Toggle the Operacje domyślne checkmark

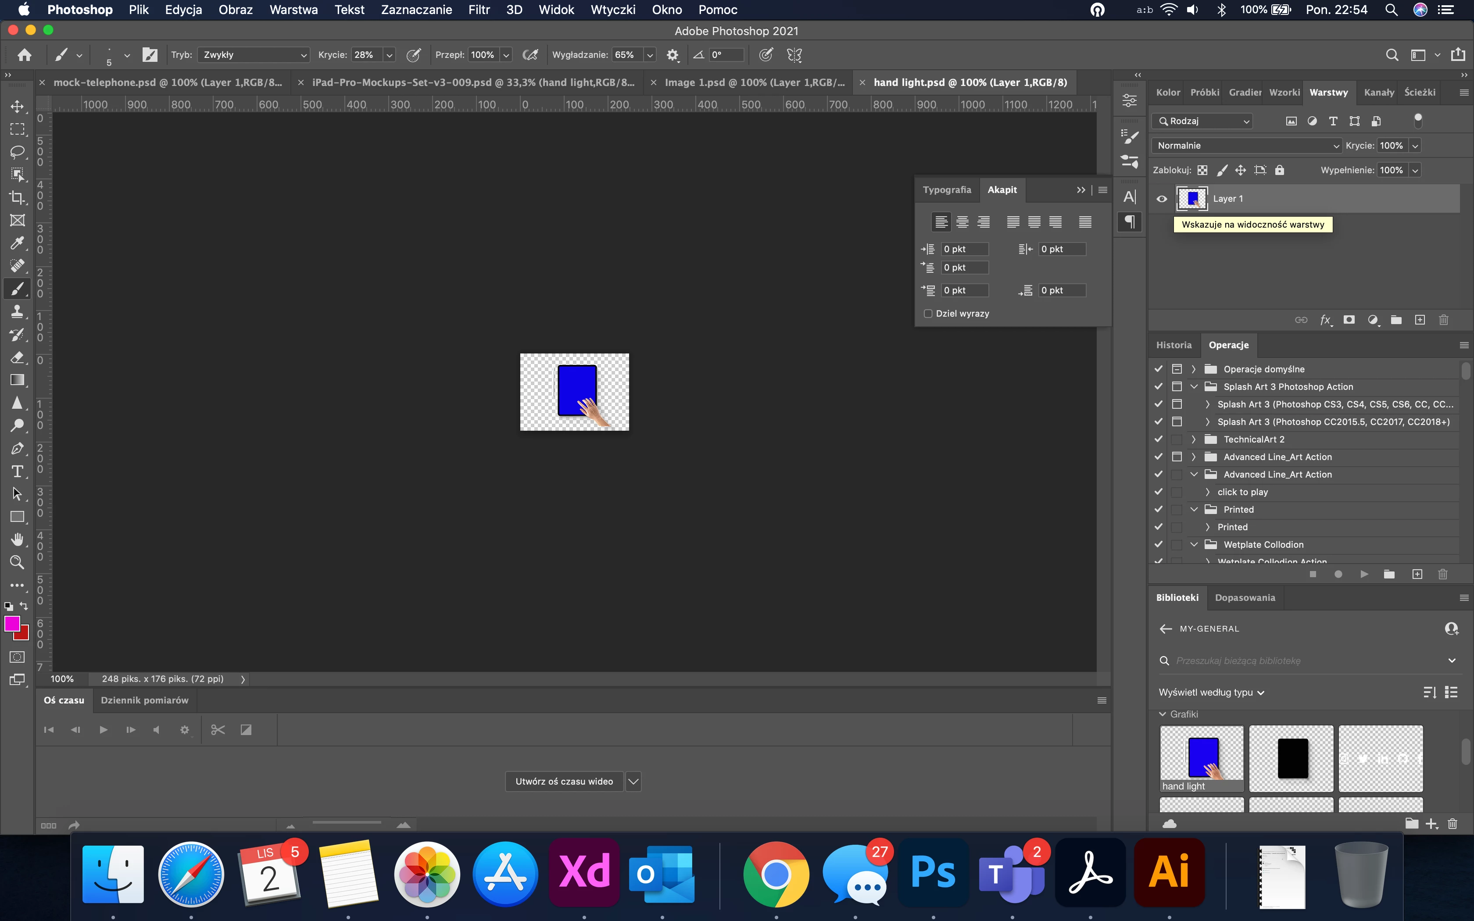click(1158, 368)
